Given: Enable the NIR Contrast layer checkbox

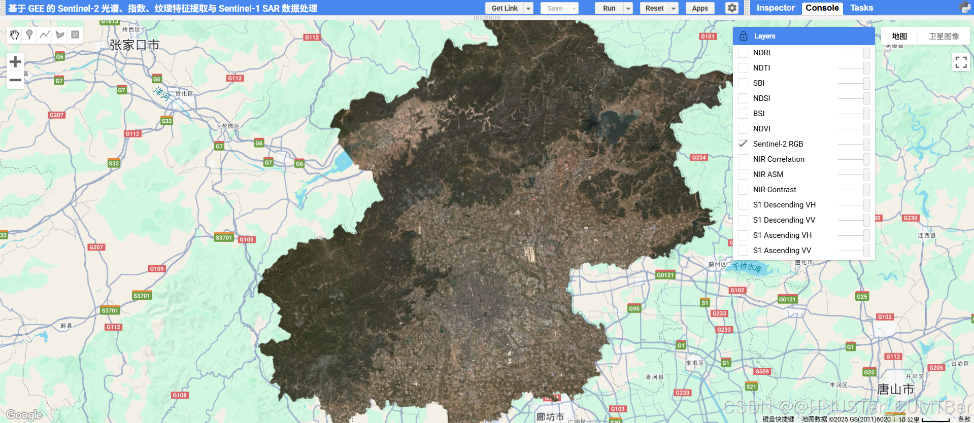Looking at the screenshot, I should pos(743,190).
